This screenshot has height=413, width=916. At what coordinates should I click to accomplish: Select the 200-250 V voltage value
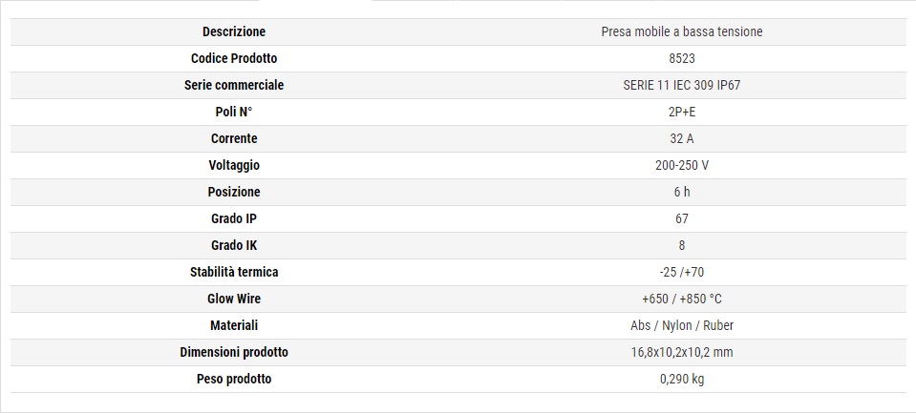[682, 165]
